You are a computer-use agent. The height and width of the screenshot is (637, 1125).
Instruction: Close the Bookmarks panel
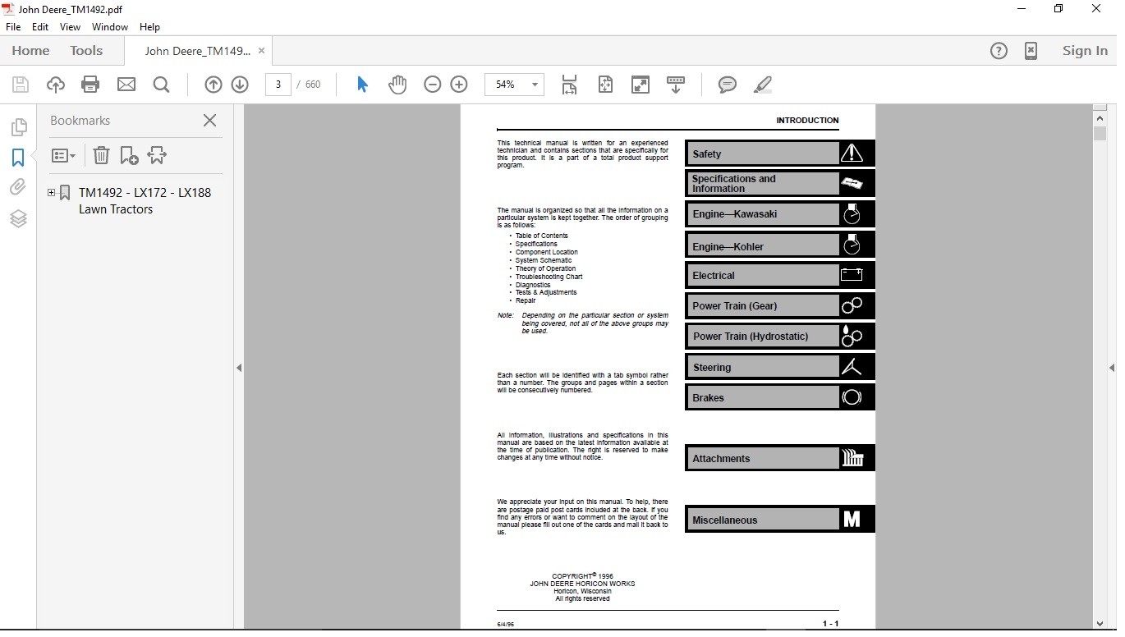pyautogui.click(x=209, y=121)
